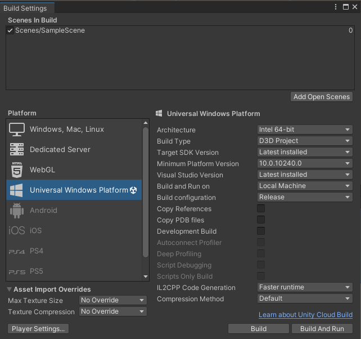
Task: Select the iOS platform
Action: click(x=74, y=230)
